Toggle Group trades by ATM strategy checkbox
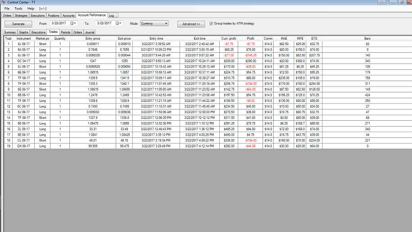 pyautogui.click(x=211, y=23)
